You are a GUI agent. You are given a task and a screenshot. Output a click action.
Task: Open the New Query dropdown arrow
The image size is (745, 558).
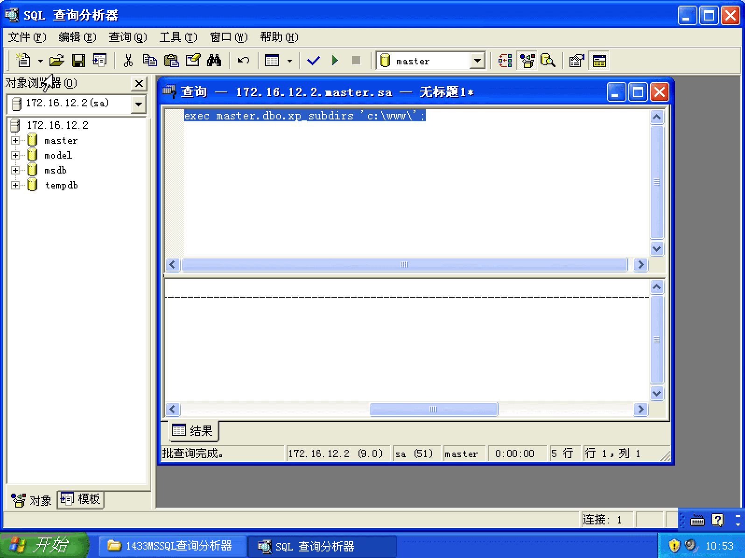(40, 61)
